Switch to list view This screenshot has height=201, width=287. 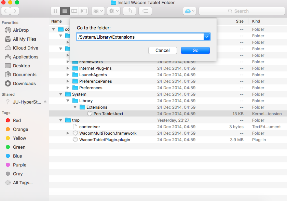[65, 11]
